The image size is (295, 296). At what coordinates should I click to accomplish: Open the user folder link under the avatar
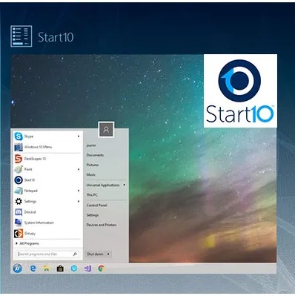pyautogui.click(x=91, y=145)
